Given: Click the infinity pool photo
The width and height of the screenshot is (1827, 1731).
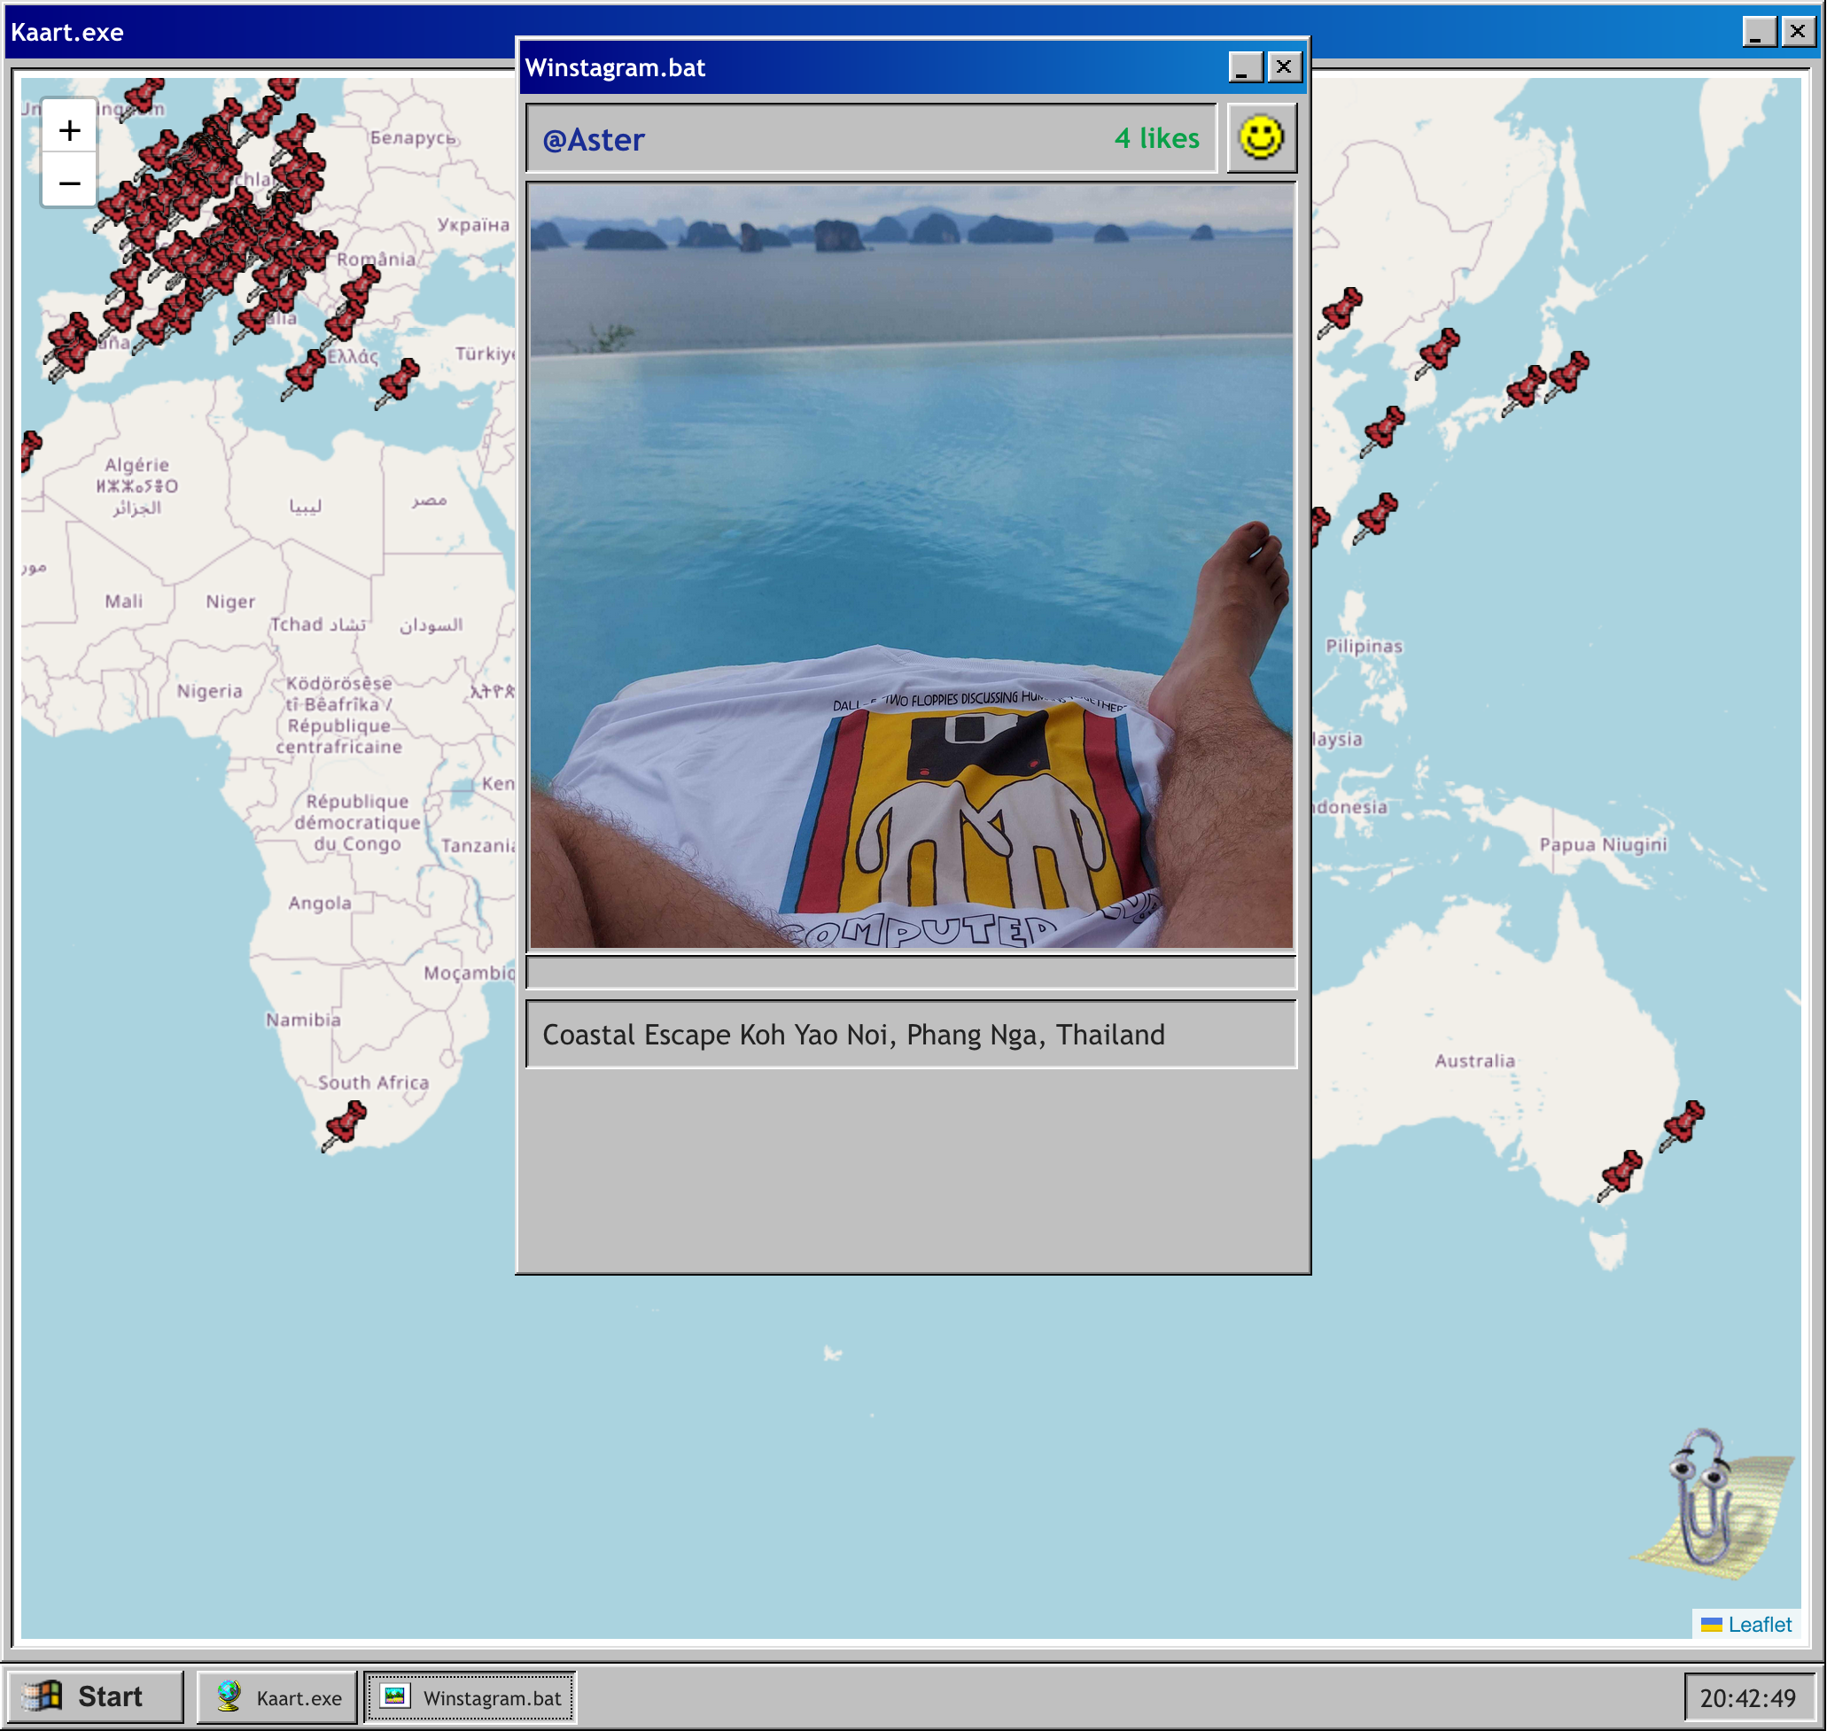Looking at the screenshot, I should [911, 564].
